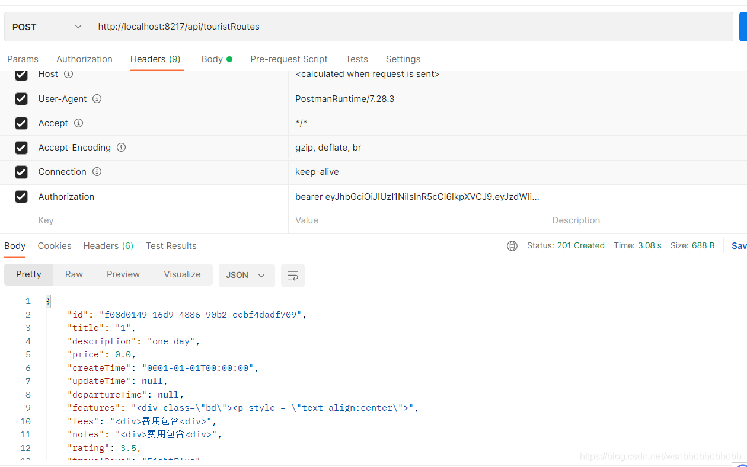Open the Pre-request Script tab
747x467 pixels.
(x=289, y=59)
